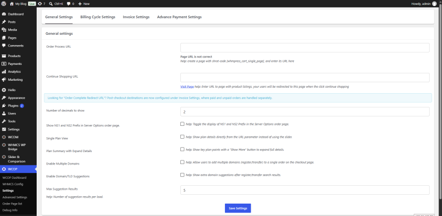Check Enable Domain/TLD Suggestions
This screenshot has height=216, width=442.
pyautogui.click(x=182, y=175)
